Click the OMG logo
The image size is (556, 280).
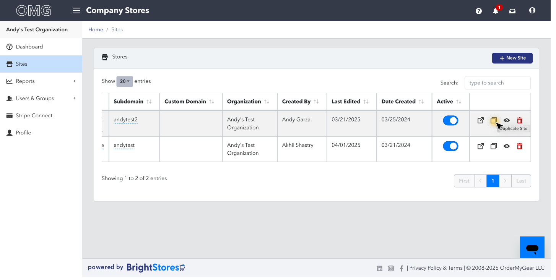(x=34, y=11)
